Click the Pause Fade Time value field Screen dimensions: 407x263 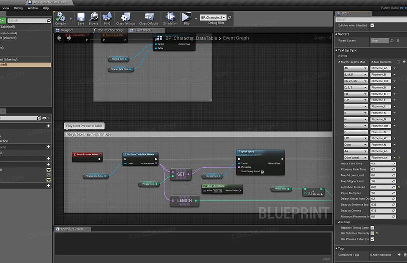383,164
